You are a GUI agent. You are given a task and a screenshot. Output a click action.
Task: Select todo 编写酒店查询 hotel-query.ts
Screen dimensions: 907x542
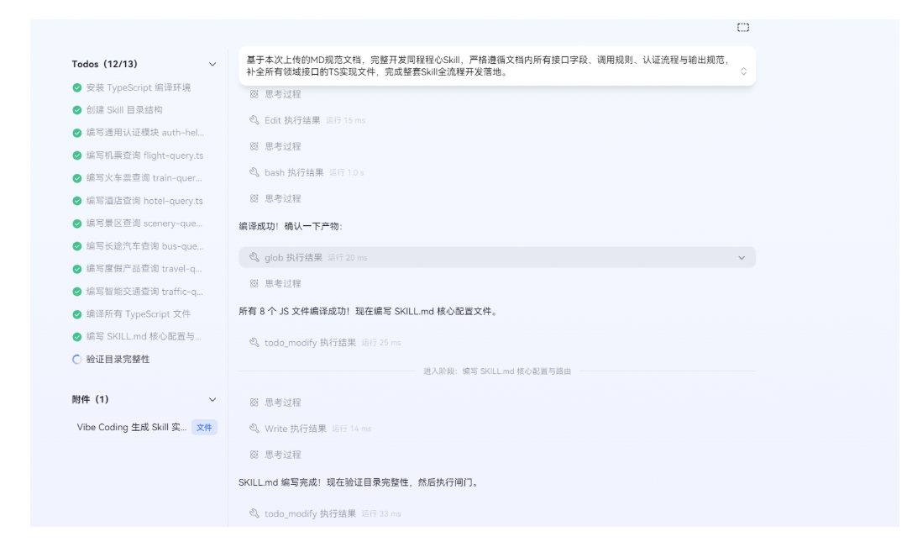pos(144,201)
